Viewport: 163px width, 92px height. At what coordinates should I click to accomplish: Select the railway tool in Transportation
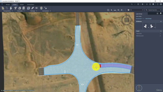[x=11, y=8]
